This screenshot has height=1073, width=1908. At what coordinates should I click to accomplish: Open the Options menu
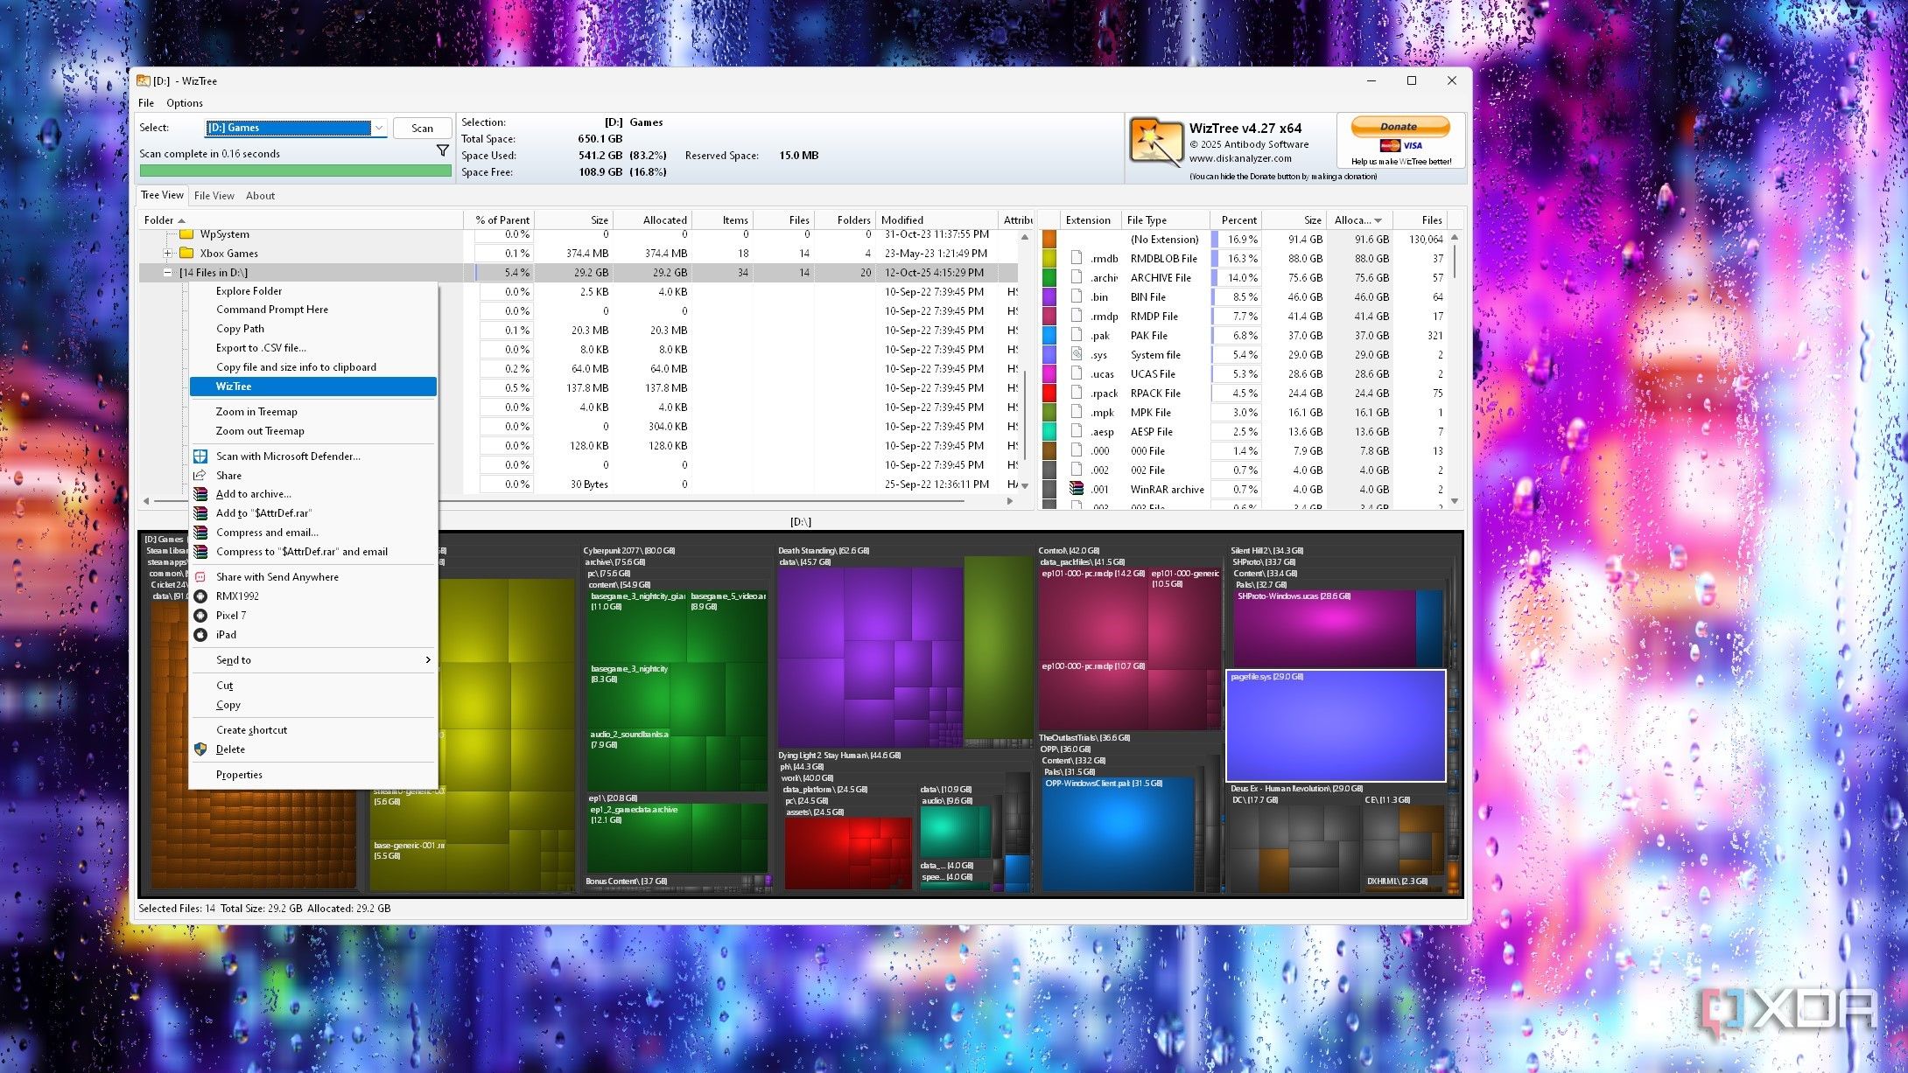pyautogui.click(x=185, y=103)
